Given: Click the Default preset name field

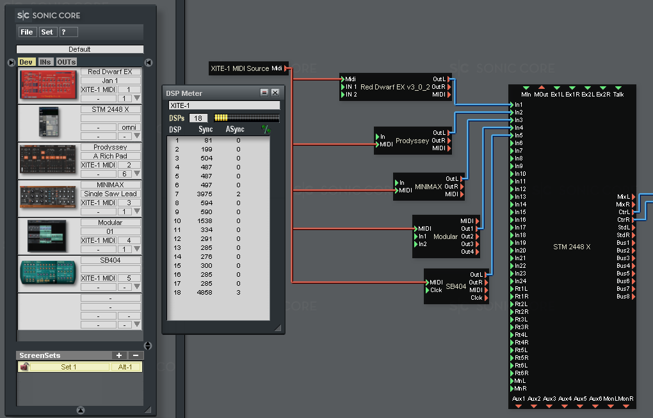Looking at the screenshot, I should [x=79, y=49].
